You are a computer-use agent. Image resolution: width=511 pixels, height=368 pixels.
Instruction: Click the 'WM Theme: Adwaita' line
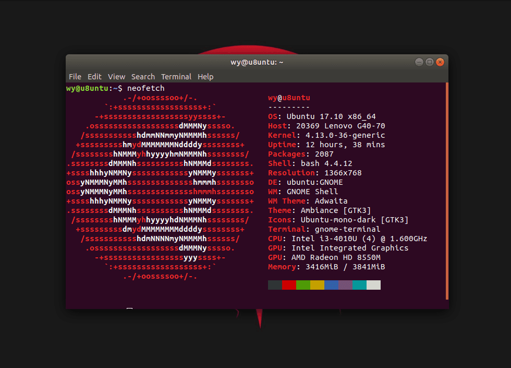(x=308, y=201)
